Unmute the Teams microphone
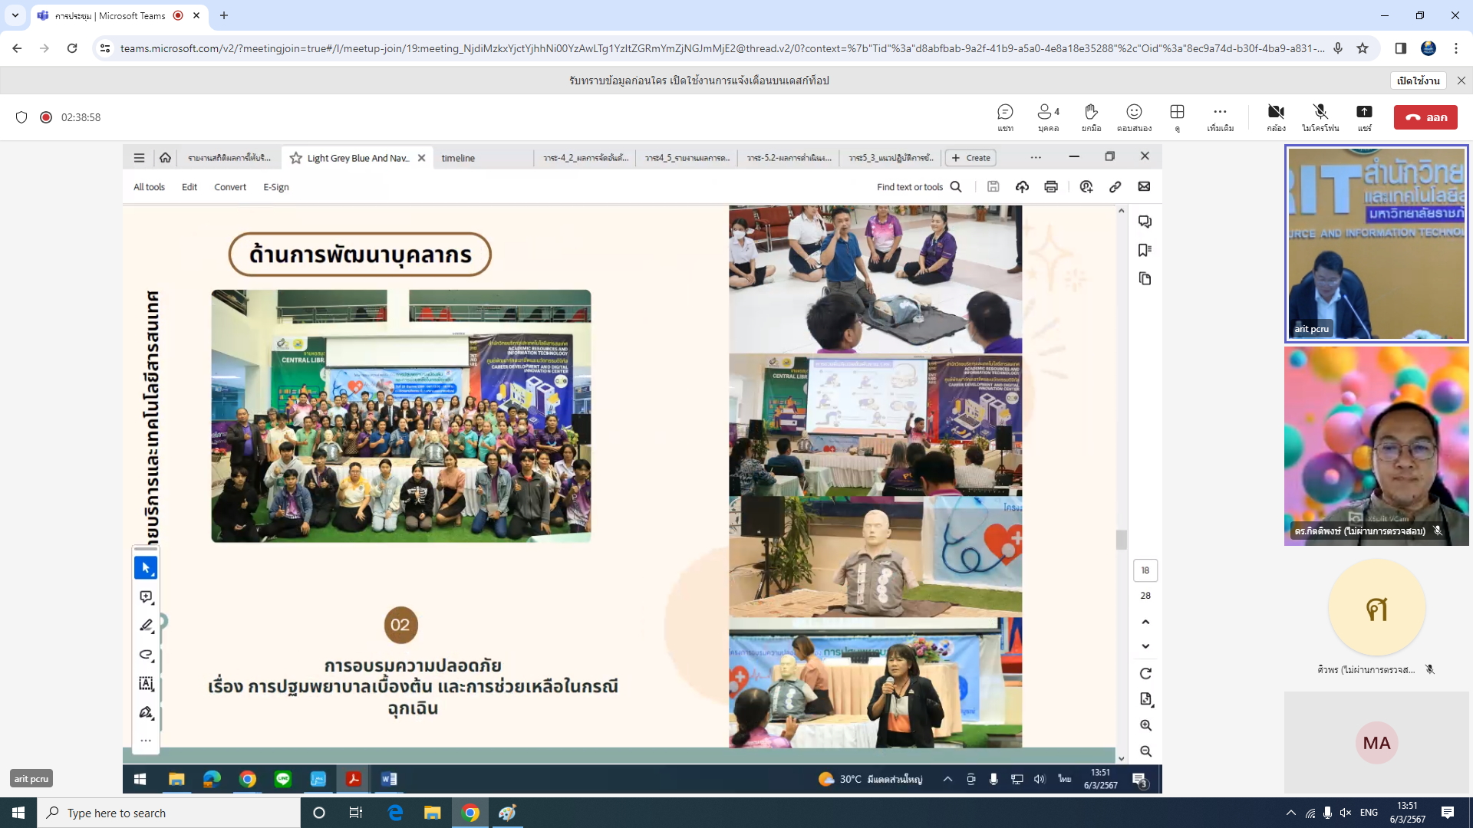This screenshot has height=828, width=1473. coord(1320,117)
